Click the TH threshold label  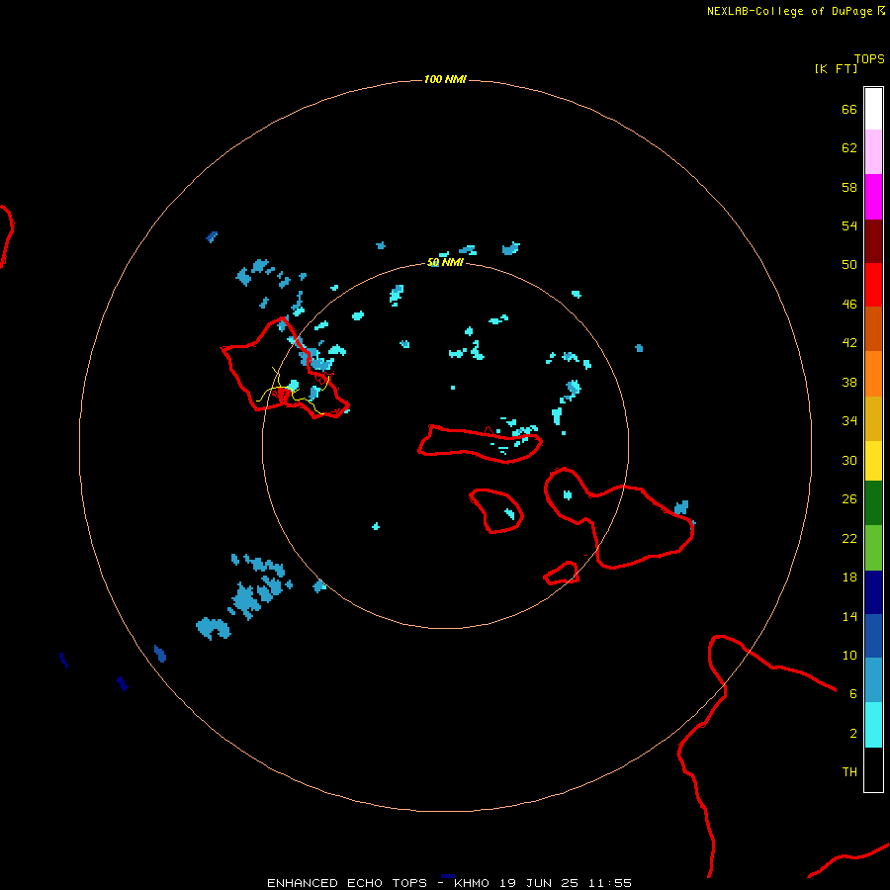pos(849,772)
